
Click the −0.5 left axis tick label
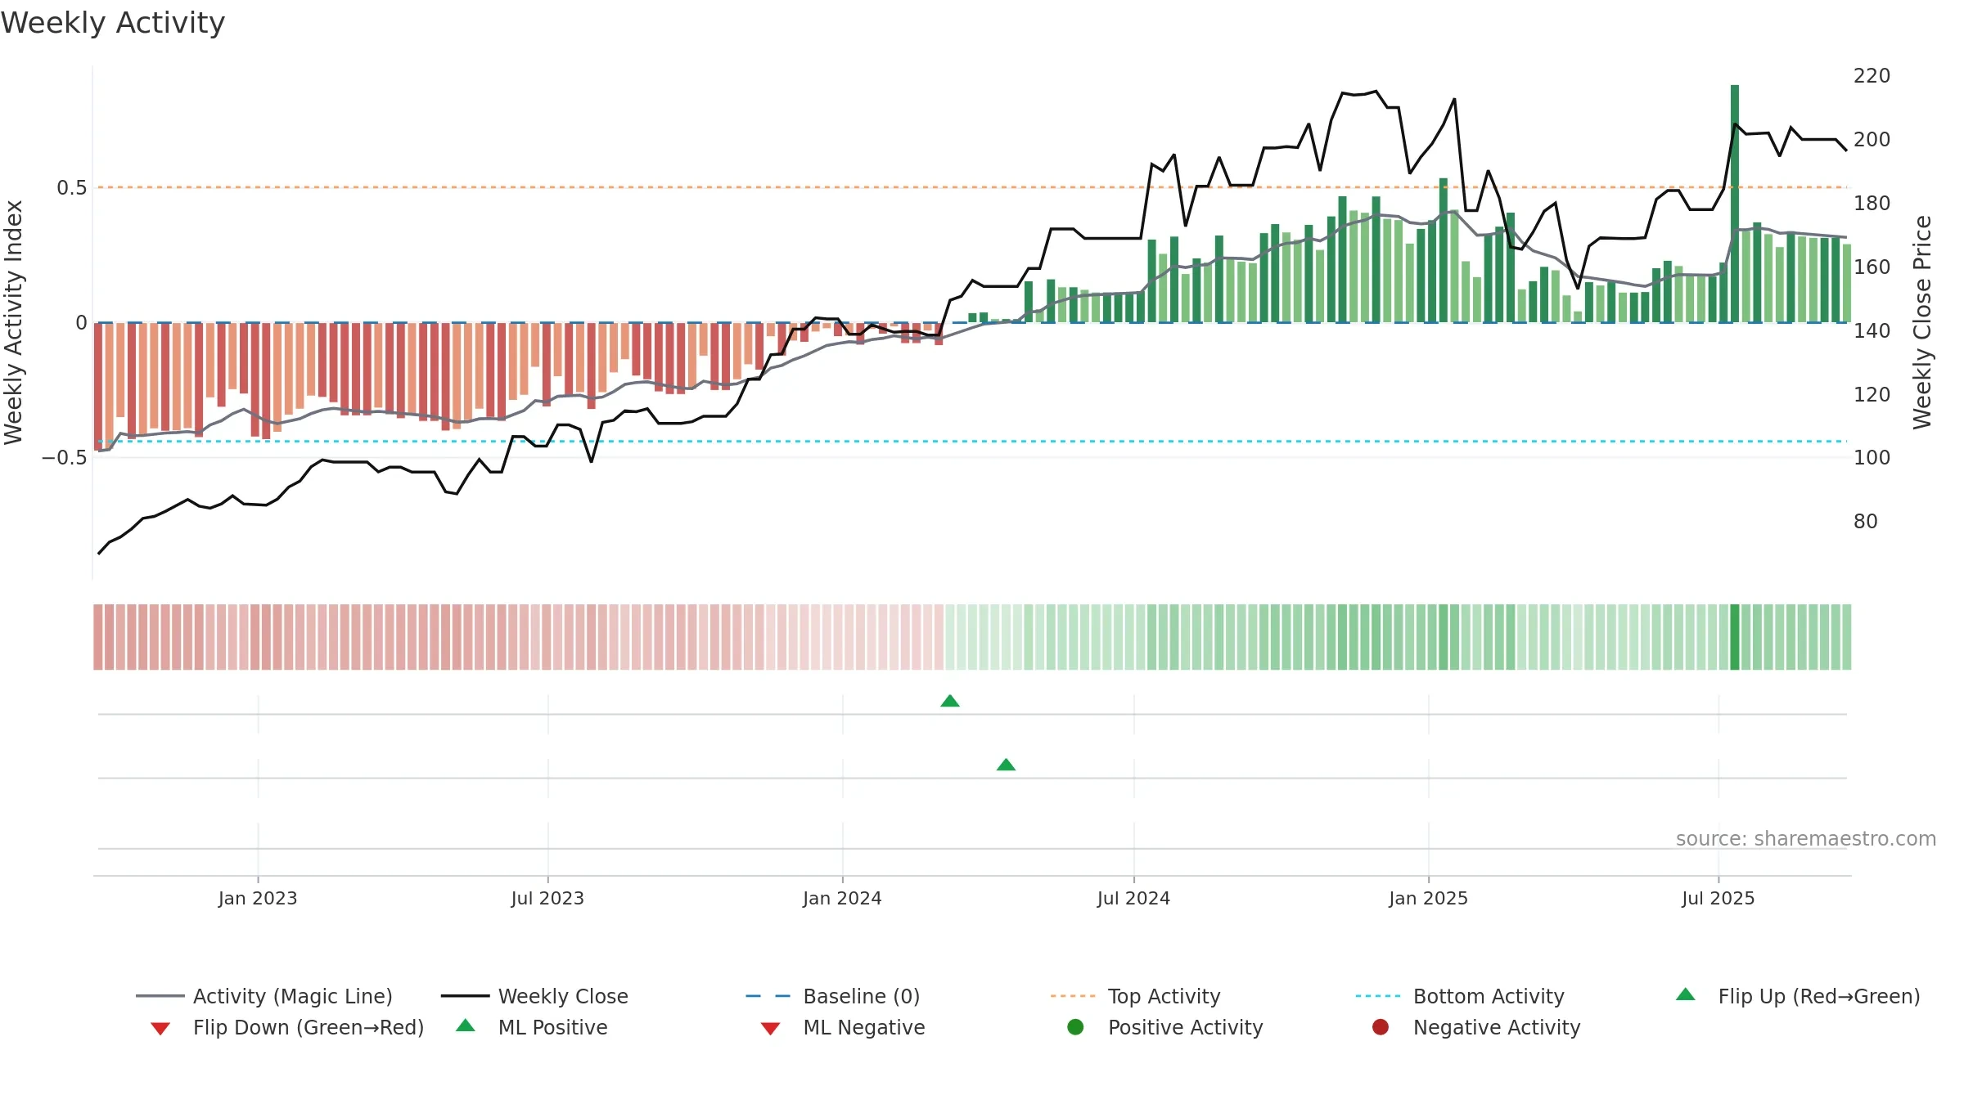(x=64, y=457)
